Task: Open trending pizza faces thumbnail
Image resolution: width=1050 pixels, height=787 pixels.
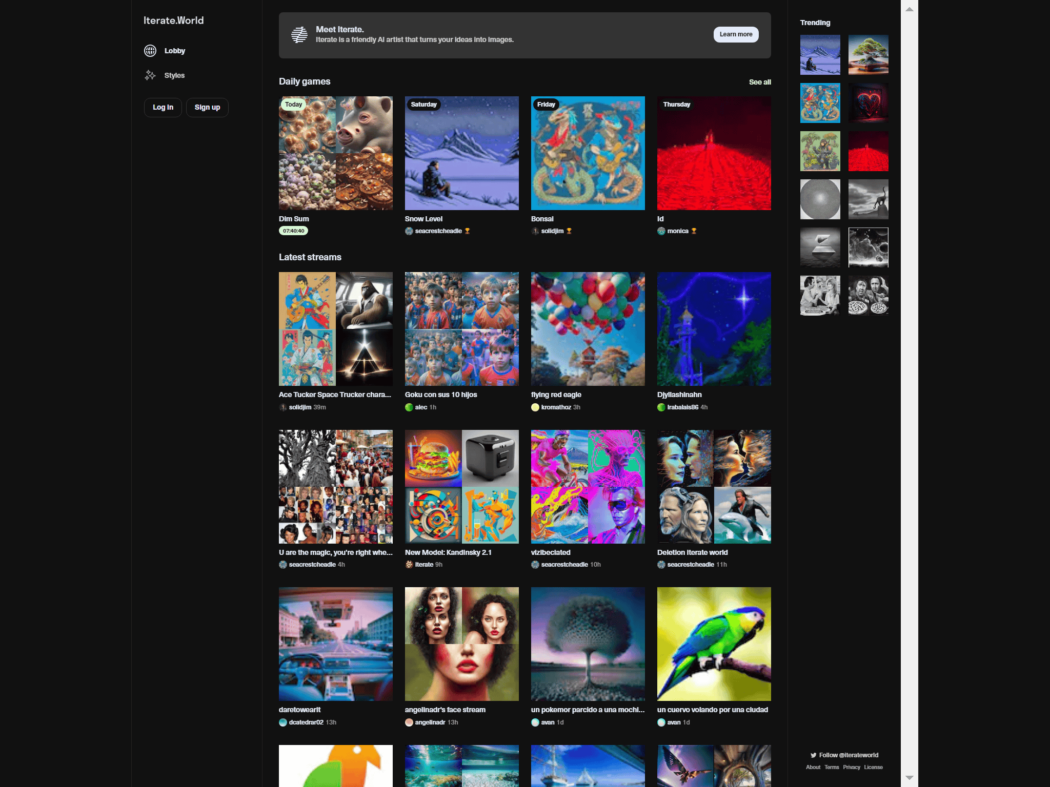Action: (x=869, y=296)
